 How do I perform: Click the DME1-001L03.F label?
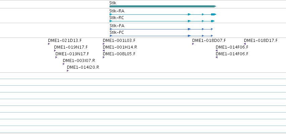119,41
